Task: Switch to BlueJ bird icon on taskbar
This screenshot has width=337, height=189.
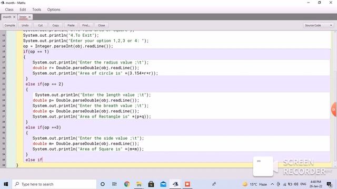Action: click(175, 184)
